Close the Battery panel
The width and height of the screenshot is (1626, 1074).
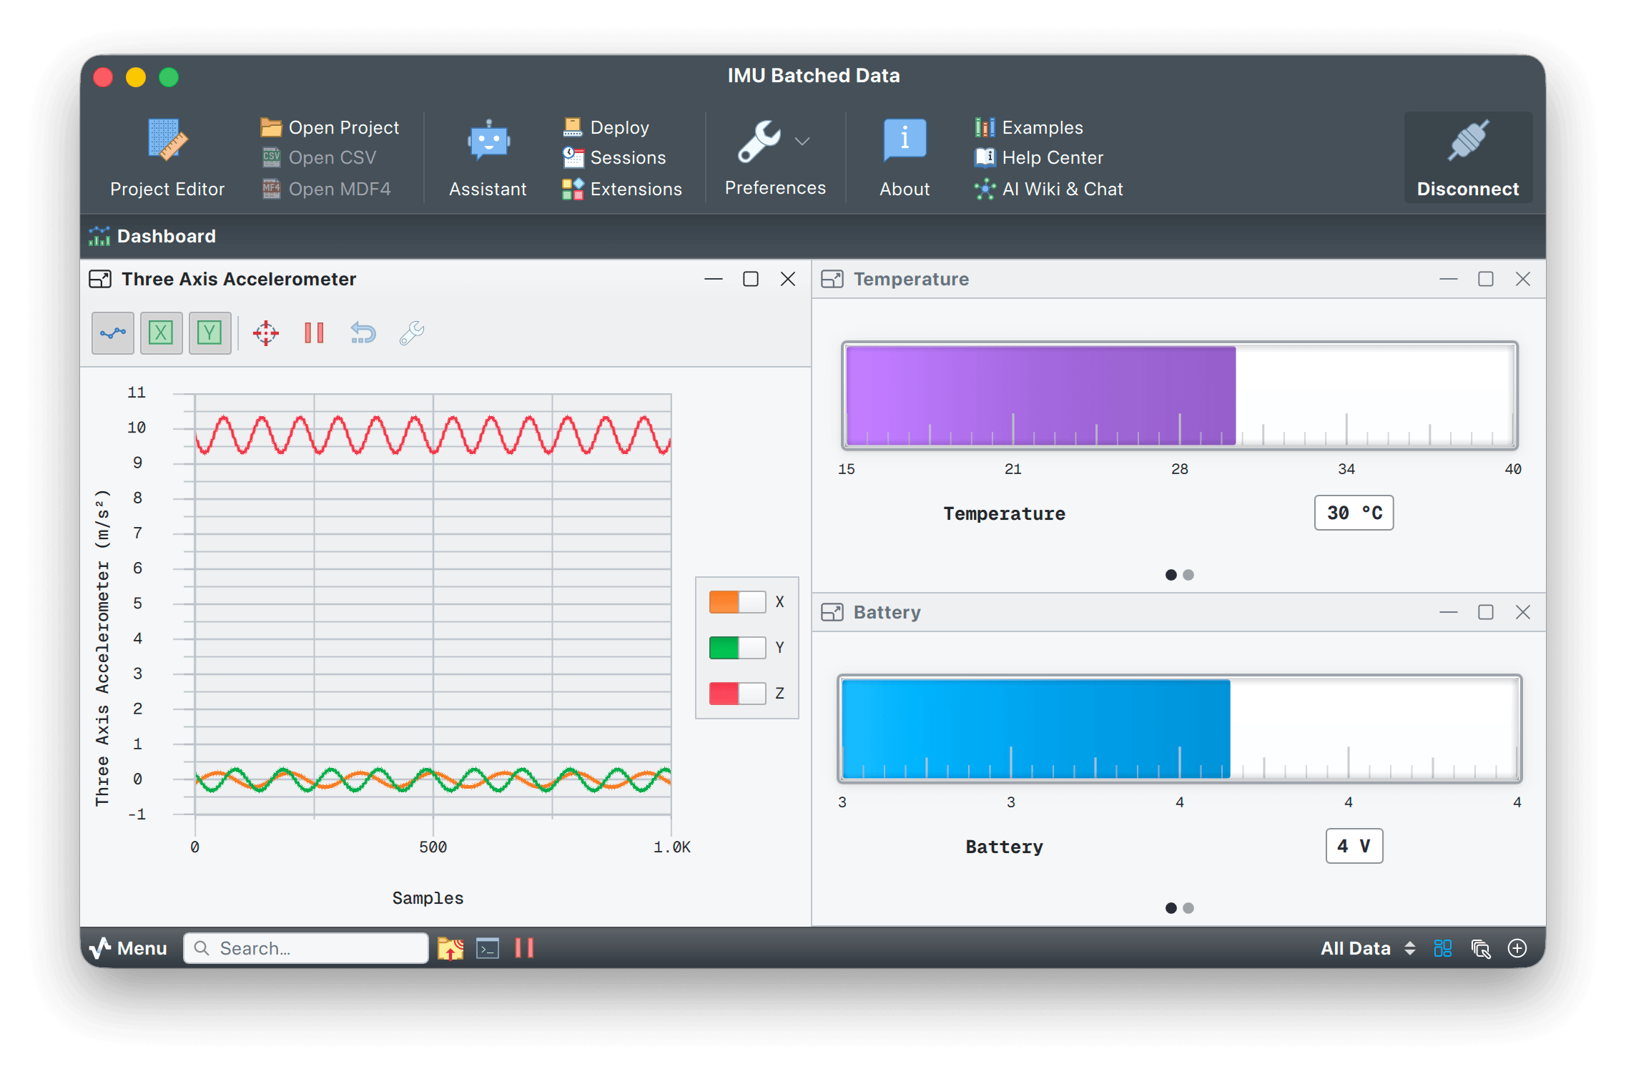point(1523,612)
